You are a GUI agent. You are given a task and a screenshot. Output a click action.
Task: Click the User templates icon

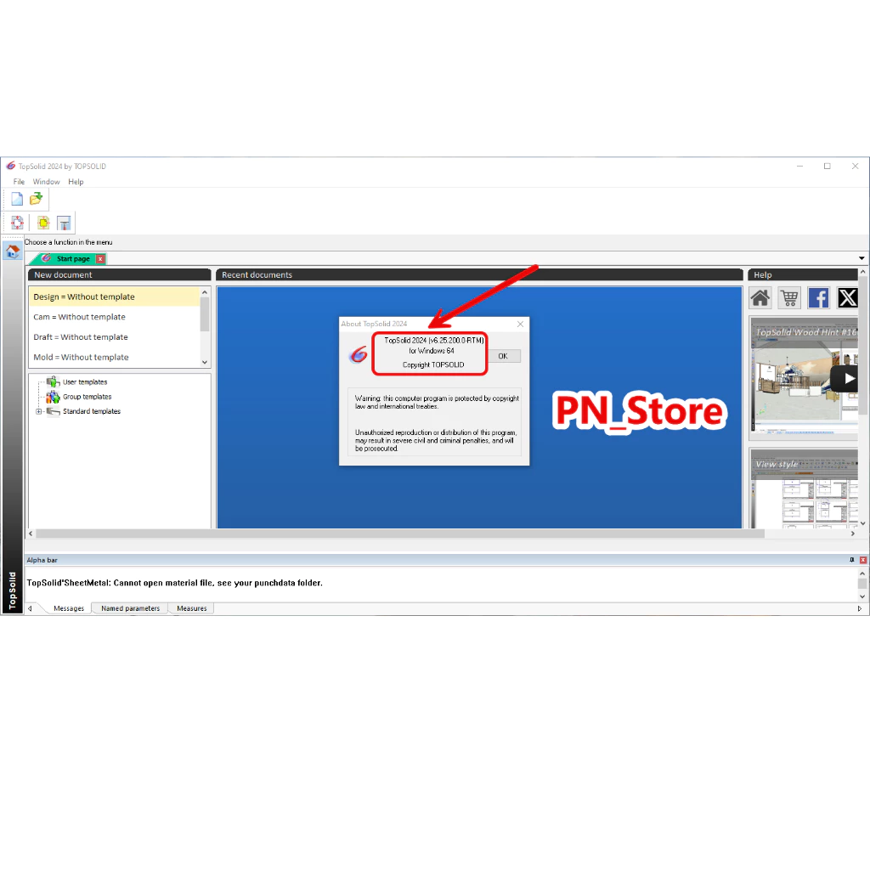pos(54,381)
